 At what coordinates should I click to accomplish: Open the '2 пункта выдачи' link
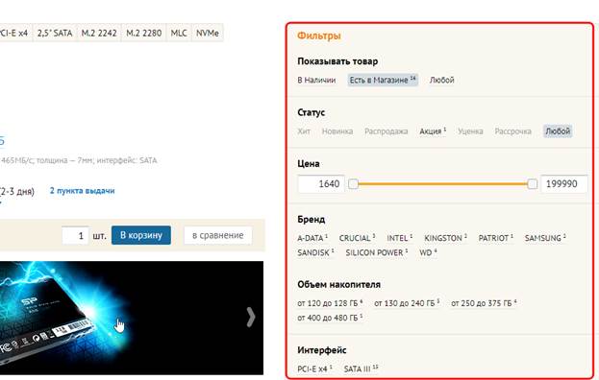(82, 191)
